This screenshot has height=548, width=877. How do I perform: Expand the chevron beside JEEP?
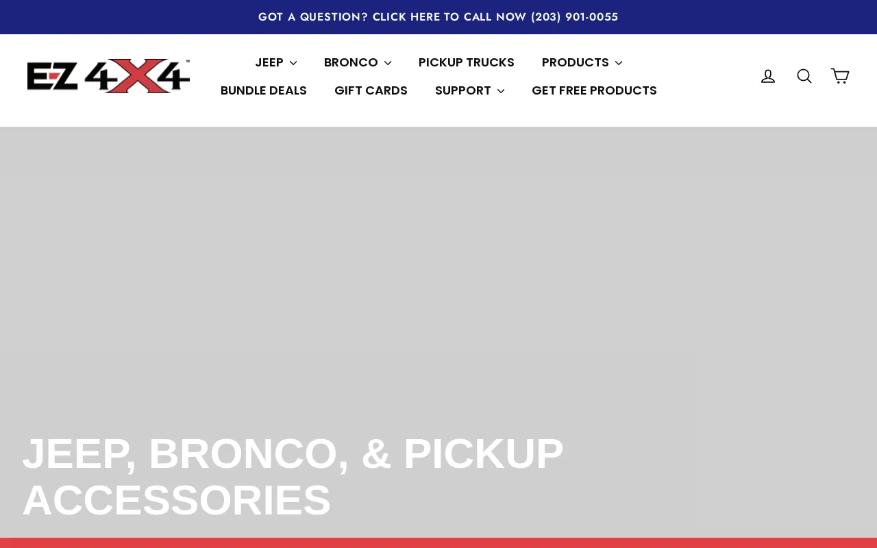(293, 63)
